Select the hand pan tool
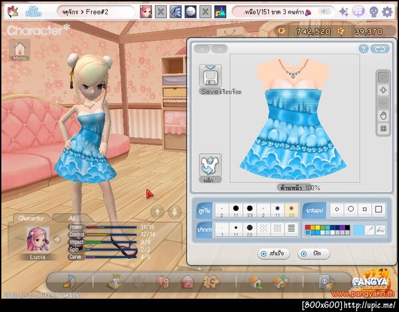Image resolution: width=399 pixels, height=312 pixels. 383,116
